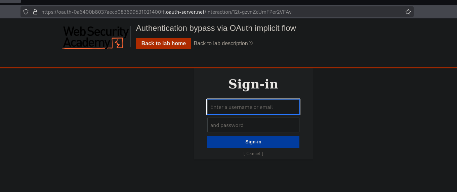457x192 pixels.
Task: Click the lab title about OAuth implicit flow
Action: pos(216,28)
